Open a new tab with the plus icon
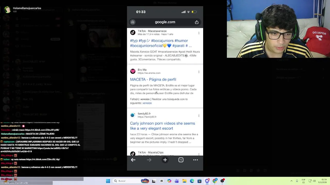Image resolution: width=330 pixels, height=185 pixels. [165, 160]
